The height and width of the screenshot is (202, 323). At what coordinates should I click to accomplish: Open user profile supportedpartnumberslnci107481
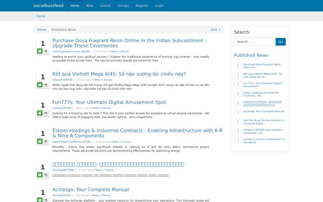click(x=71, y=142)
